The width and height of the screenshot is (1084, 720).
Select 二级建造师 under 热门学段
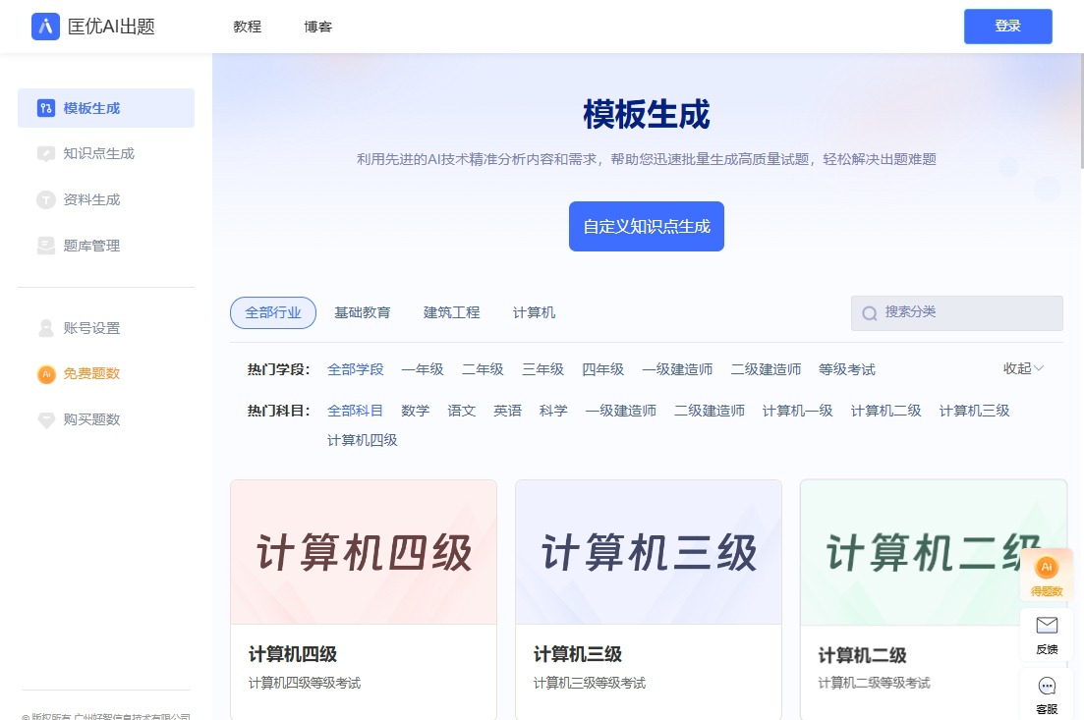tap(767, 369)
